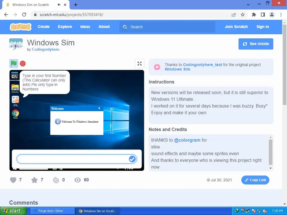Open the Create menu item
Viewport: 287px width, 215px height.
coord(43,27)
